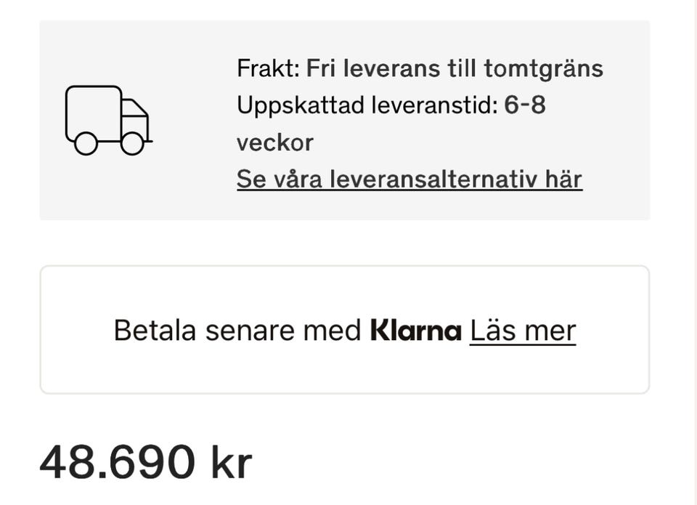Click the word "mer" in Klarna link
The width and height of the screenshot is (697, 505).
pos(550,331)
